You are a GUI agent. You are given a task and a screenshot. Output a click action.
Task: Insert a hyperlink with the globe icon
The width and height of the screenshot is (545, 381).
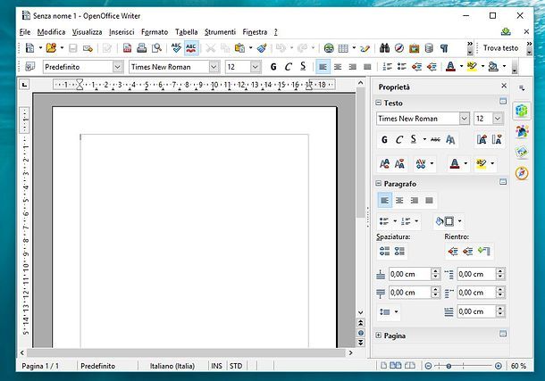pos(329,48)
